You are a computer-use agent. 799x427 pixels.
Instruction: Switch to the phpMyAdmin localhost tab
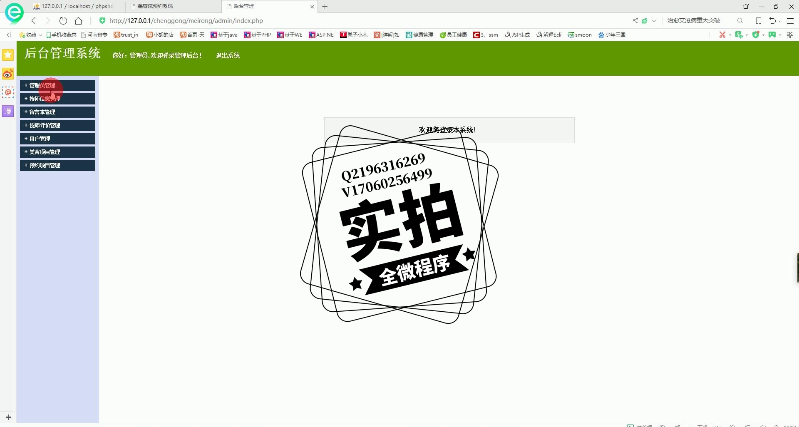point(73,6)
